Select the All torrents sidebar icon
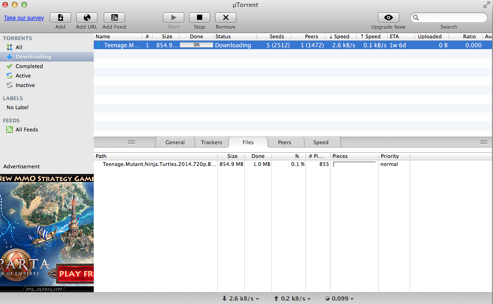This screenshot has width=493, height=304. click(x=9, y=47)
